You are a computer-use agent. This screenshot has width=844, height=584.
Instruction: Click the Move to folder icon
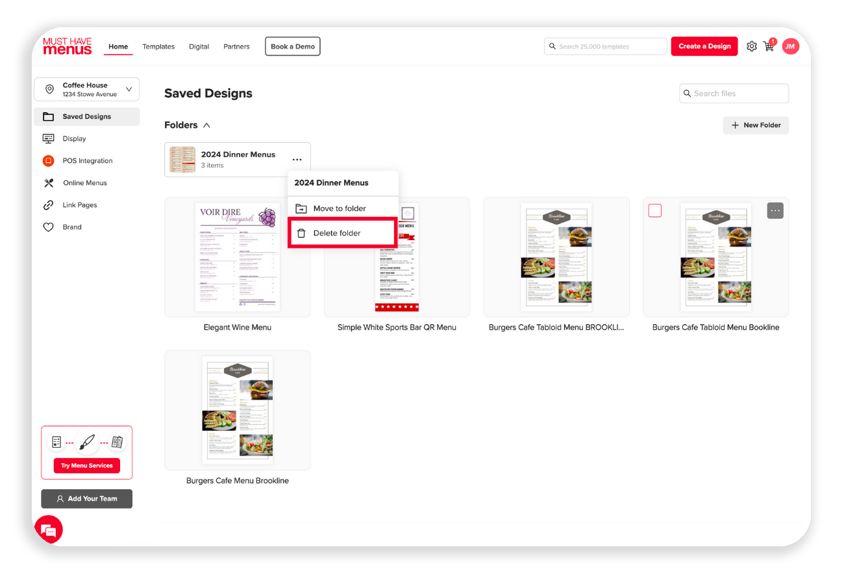[x=301, y=208]
